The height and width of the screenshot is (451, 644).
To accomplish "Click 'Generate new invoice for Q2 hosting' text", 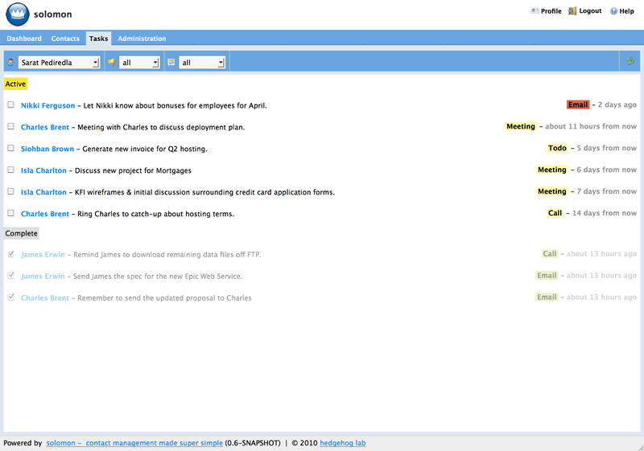I will coord(145,149).
